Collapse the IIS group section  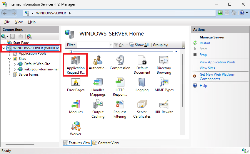point(176,52)
